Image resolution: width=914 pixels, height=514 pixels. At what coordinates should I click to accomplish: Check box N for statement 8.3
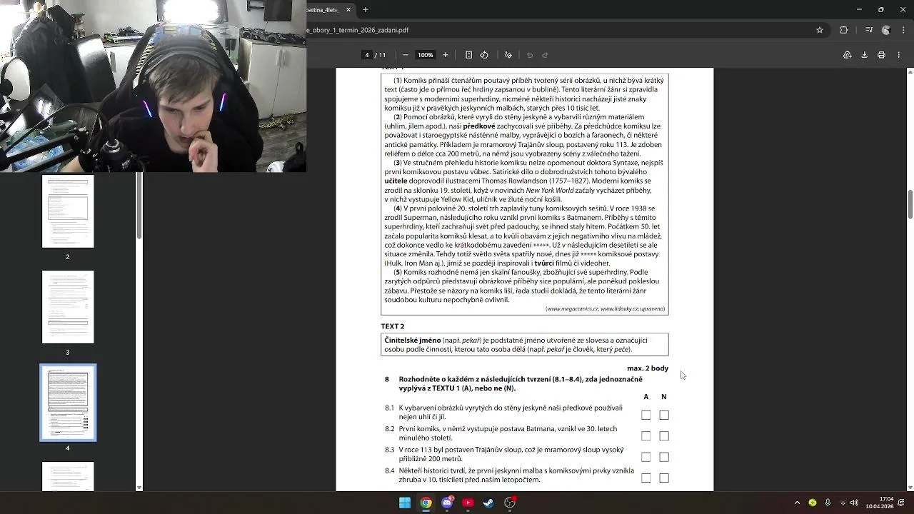(x=664, y=457)
